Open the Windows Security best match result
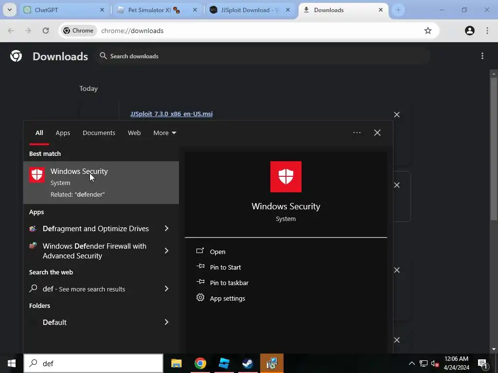Viewport: 498px width, 373px height. click(x=101, y=183)
